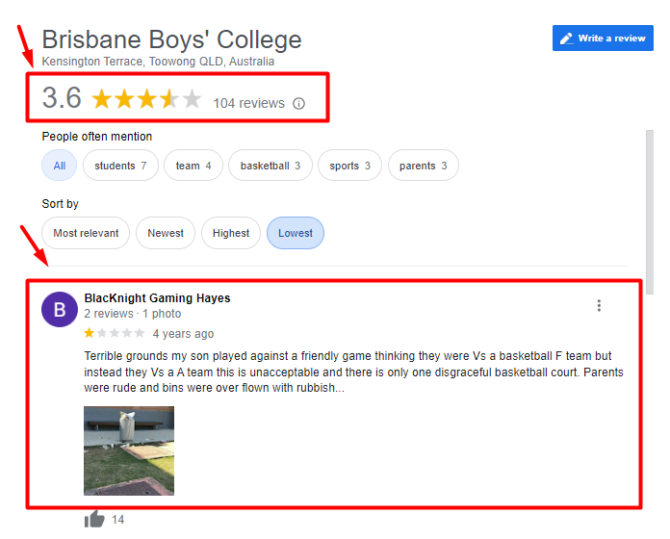Viewport: 670px width, 539px height.
Task: Select the All mention filter chip
Action: coord(59,166)
